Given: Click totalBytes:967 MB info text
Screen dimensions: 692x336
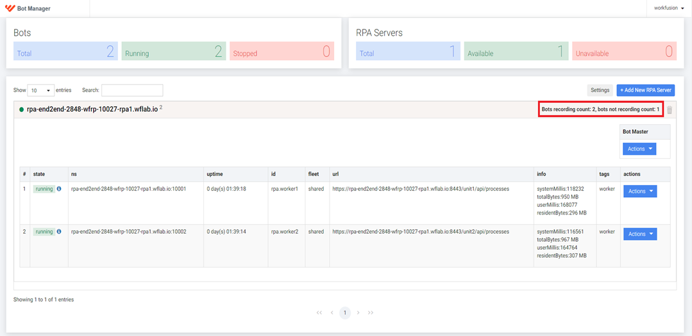Looking at the screenshot, I should pos(557,239).
